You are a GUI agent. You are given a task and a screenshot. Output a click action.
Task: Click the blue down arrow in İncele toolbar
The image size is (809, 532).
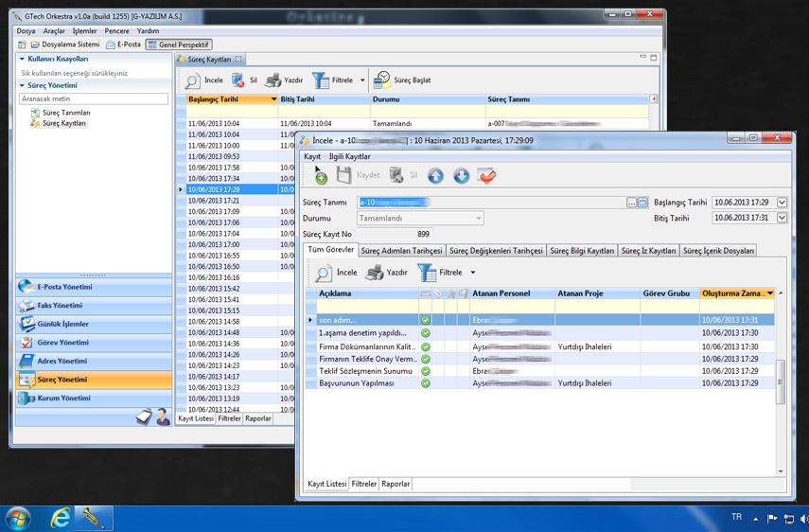(x=461, y=176)
